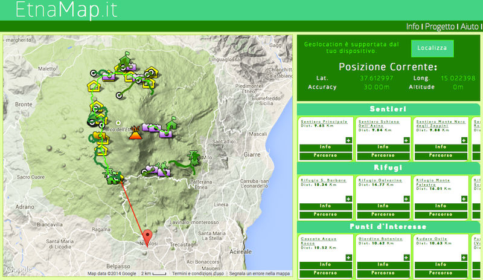Image resolution: width=483 pixels, height=280 pixels.
Task: Click the latitude value 37.612997
Action: click(x=376, y=78)
